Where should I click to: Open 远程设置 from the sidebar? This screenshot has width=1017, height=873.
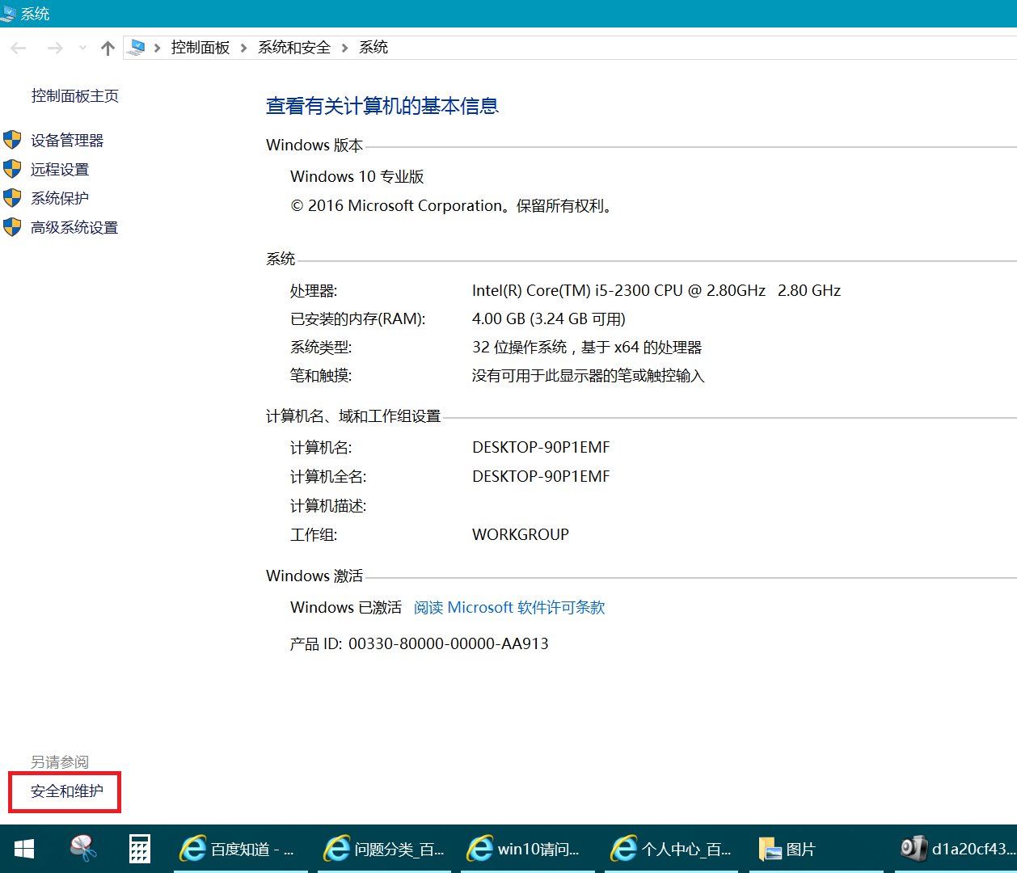point(59,169)
